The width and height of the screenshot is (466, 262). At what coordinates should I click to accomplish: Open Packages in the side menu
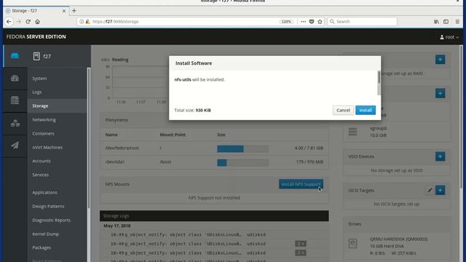coord(42,247)
